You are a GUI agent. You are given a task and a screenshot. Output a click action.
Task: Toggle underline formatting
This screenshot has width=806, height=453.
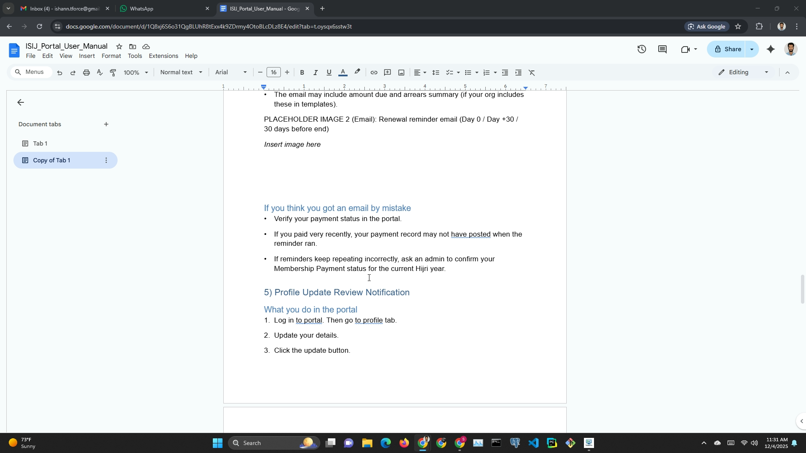click(x=329, y=73)
